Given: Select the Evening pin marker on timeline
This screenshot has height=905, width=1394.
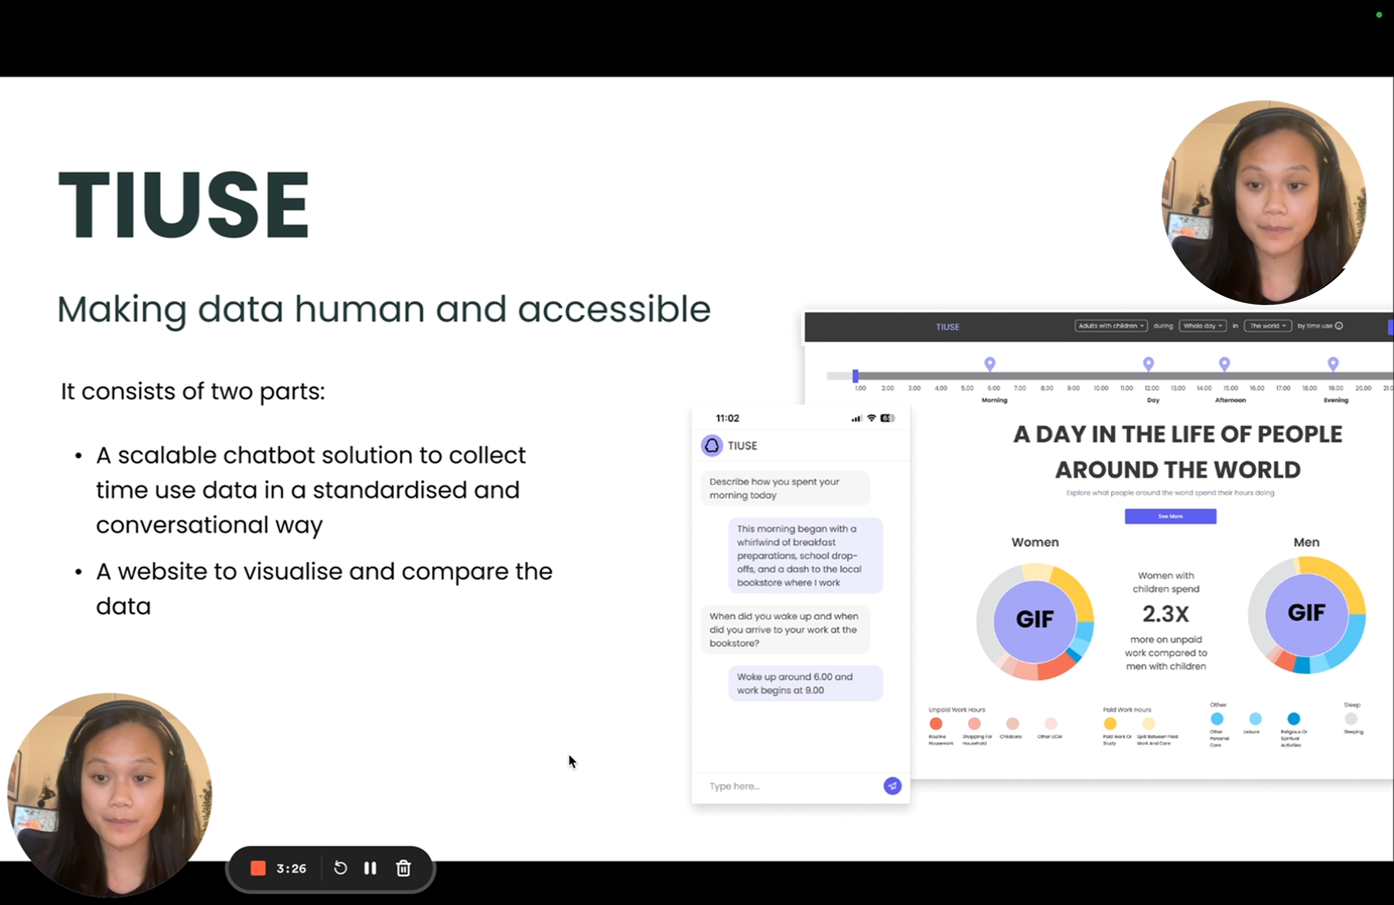Looking at the screenshot, I should (1333, 364).
